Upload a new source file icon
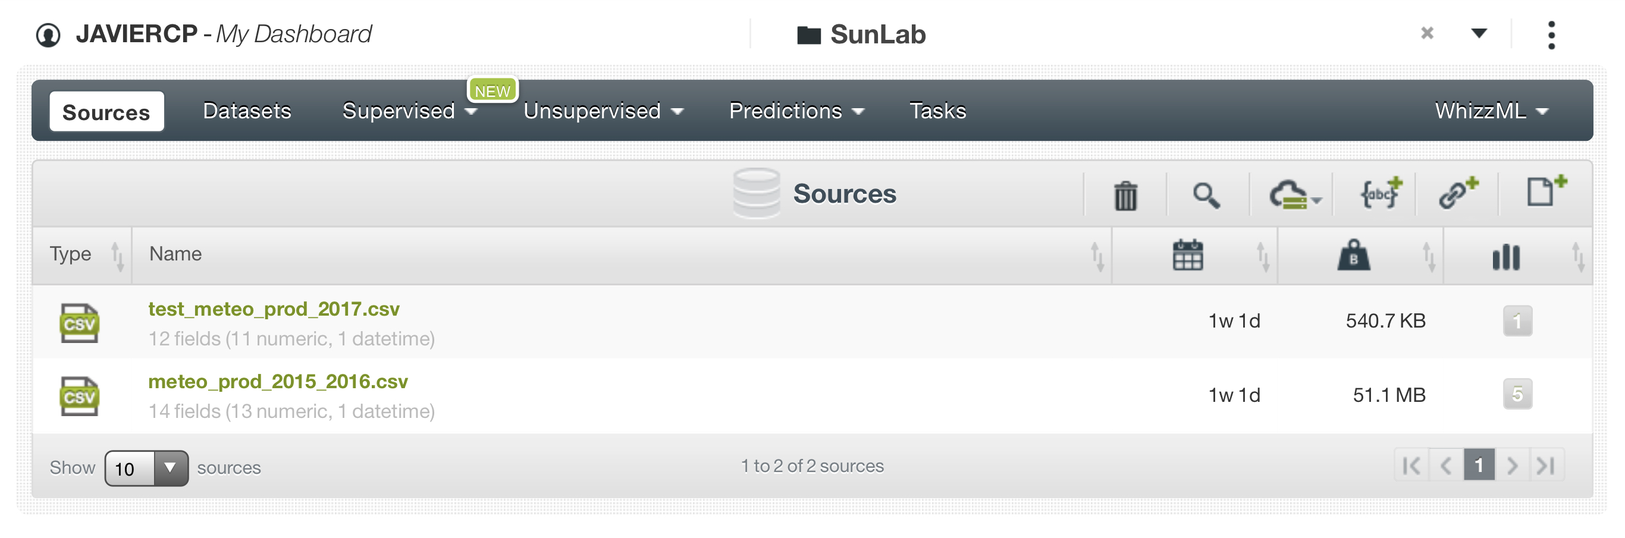Viewport: 1625px width, 538px height. click(1544, 192)
